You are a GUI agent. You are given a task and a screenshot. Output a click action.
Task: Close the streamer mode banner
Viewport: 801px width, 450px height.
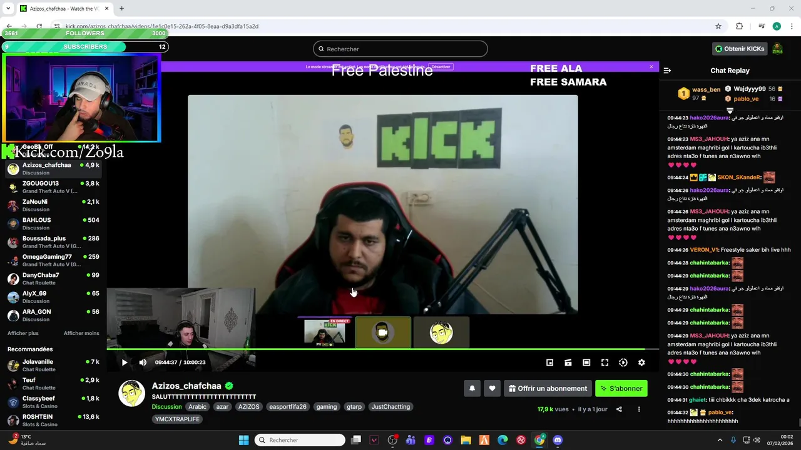click(651, 67)
